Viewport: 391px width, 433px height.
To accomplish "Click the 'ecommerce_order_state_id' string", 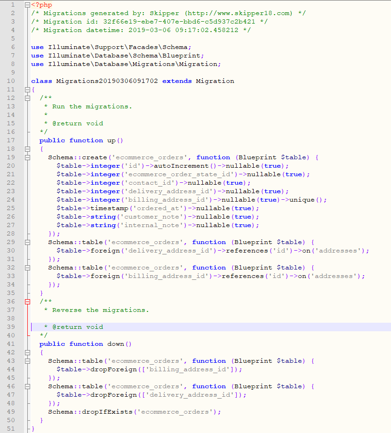I will [x=179, y=174].
